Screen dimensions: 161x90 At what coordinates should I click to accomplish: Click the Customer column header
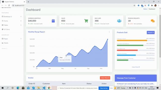tap(46, 83)
